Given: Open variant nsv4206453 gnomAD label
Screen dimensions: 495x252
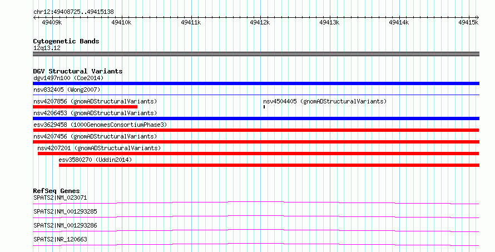Looking at the screenshot, I should [x=95, y=113].
